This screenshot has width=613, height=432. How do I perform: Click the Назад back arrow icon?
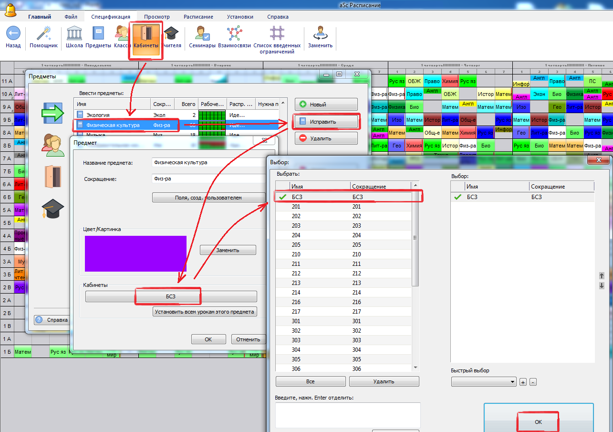13,34
